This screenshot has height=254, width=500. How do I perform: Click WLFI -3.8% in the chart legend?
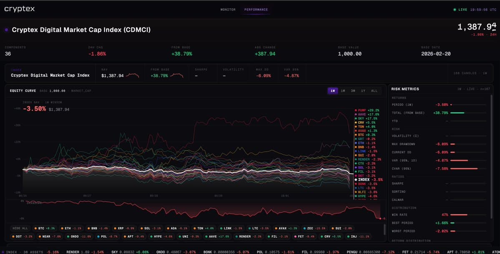point(366,192)
